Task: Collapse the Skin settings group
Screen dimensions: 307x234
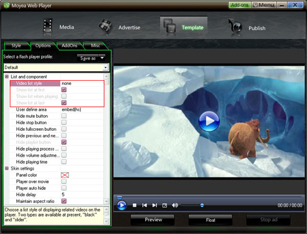Action: tap(7, 168)
